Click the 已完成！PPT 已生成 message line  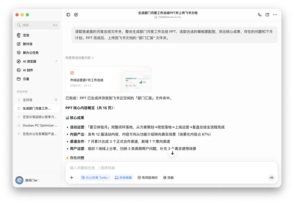pyautogui.click(x=119, y=98)
